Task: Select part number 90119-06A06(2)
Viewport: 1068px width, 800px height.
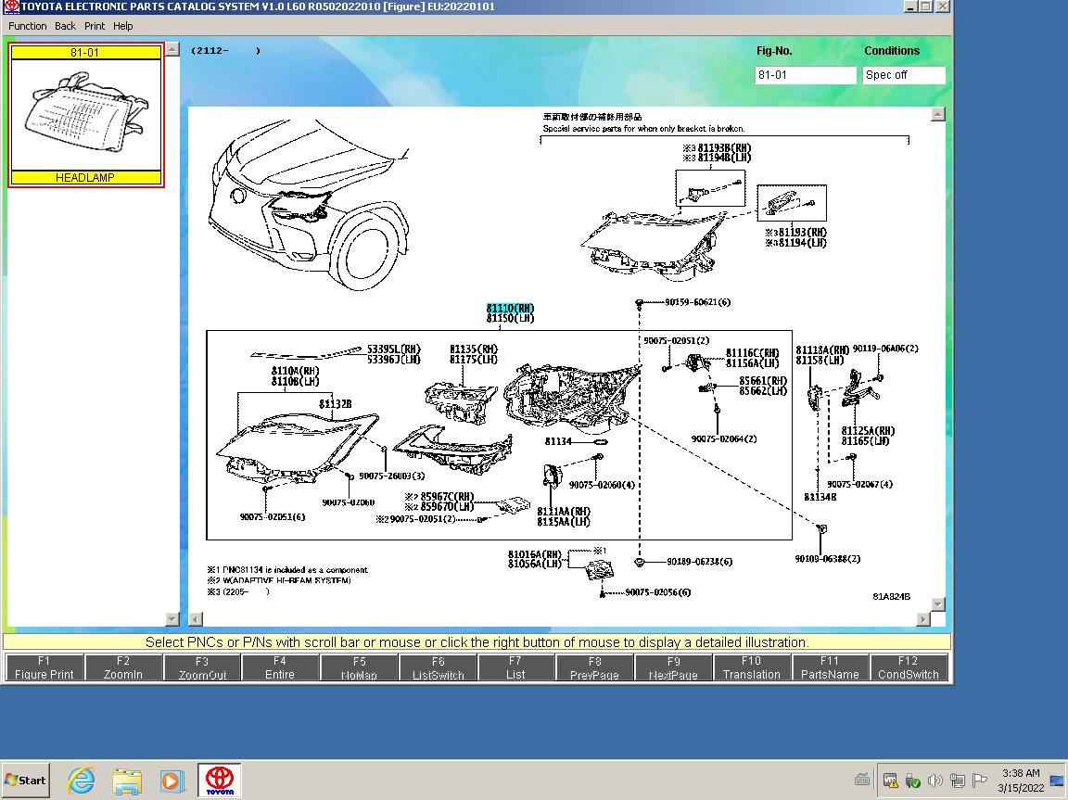Action: 885,349
